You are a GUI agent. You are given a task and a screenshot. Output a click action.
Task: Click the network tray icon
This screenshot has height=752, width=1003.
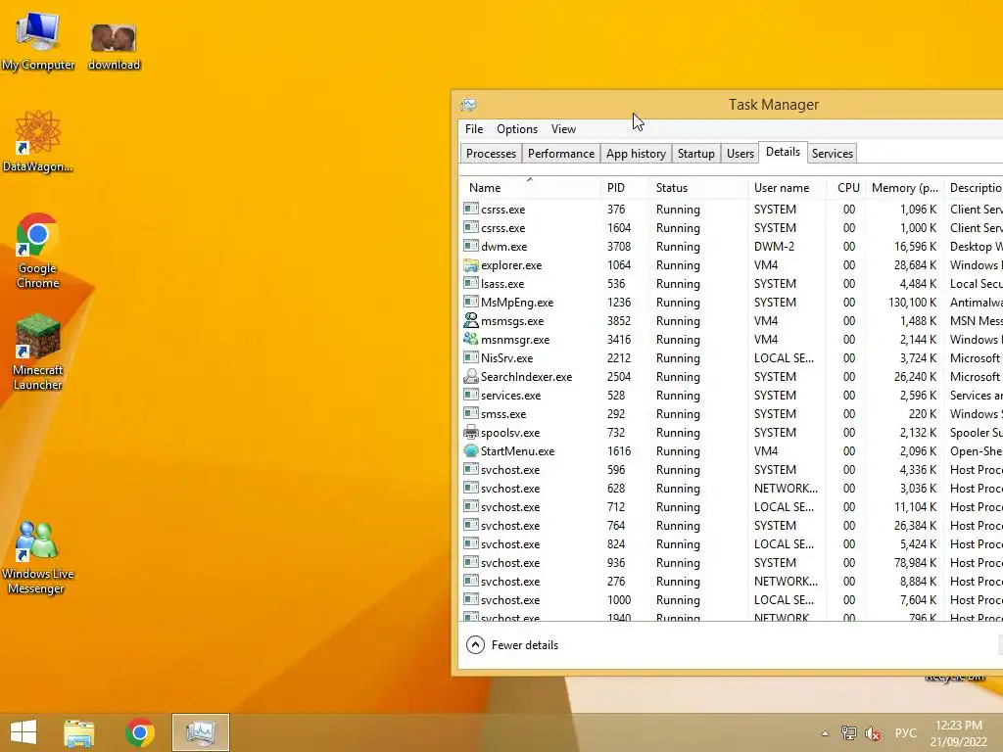[849, 733]
